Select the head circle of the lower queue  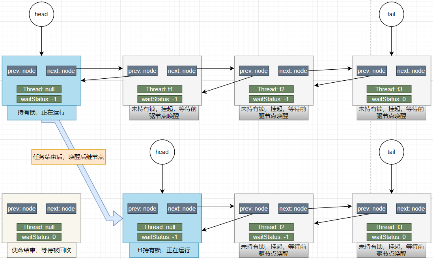162,152
